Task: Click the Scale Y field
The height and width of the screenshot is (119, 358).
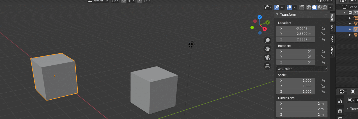Action: (x=296, y=86)
